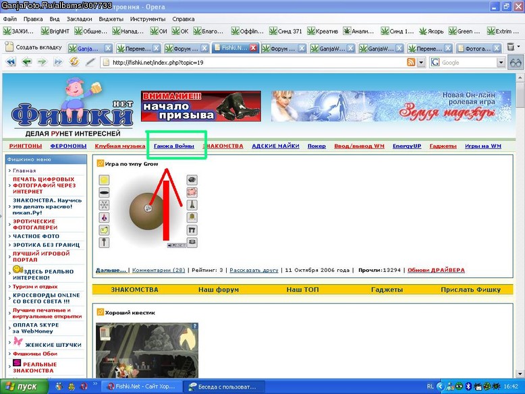This screenshot has width=525, height=394.
Task: Click the пуск Start button
Action: (x=24, y=387)
